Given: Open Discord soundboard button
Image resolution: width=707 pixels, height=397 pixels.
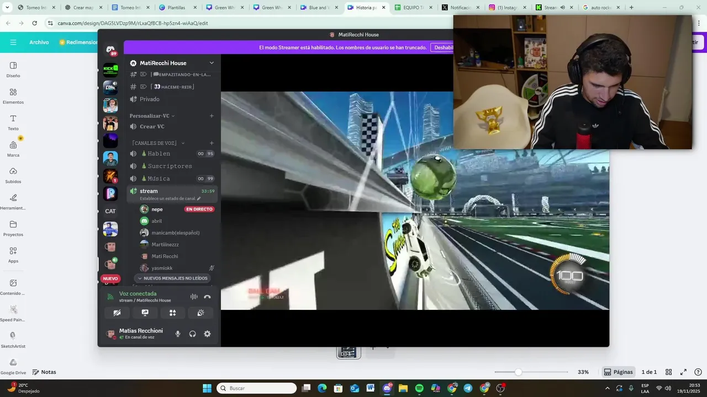Looking at the screenshot, I should 201,313.
